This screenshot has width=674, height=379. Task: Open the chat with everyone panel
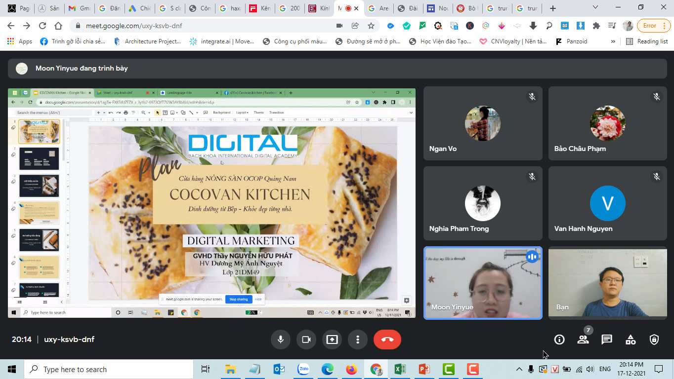[x=607, y=340]
